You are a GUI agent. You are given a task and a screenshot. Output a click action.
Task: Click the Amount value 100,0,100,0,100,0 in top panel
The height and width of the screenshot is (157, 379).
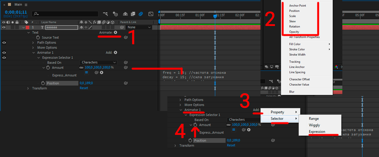coord(99,68)
